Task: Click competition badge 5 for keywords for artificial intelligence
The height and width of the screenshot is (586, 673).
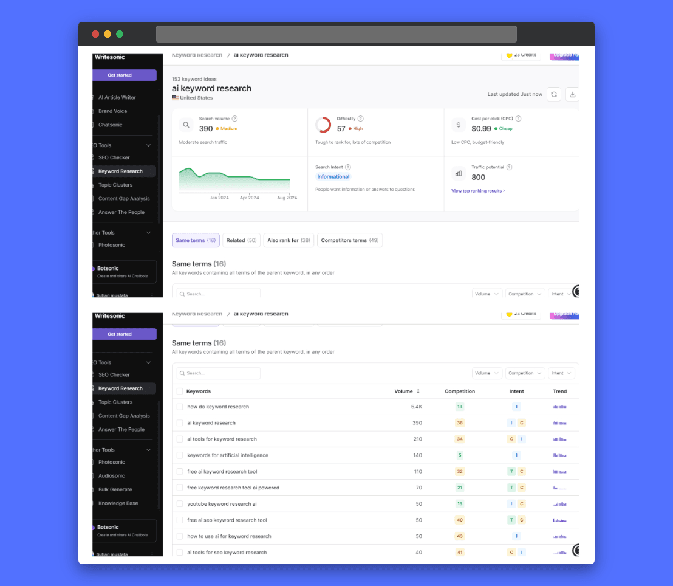Action: tap(460, 455)
